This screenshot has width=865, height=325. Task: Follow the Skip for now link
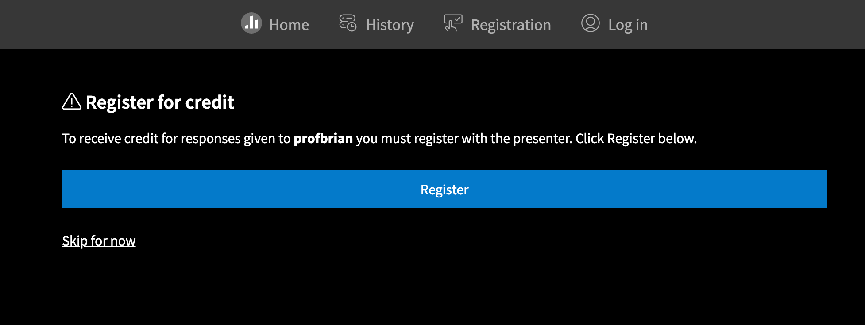[x=99, y=241]
